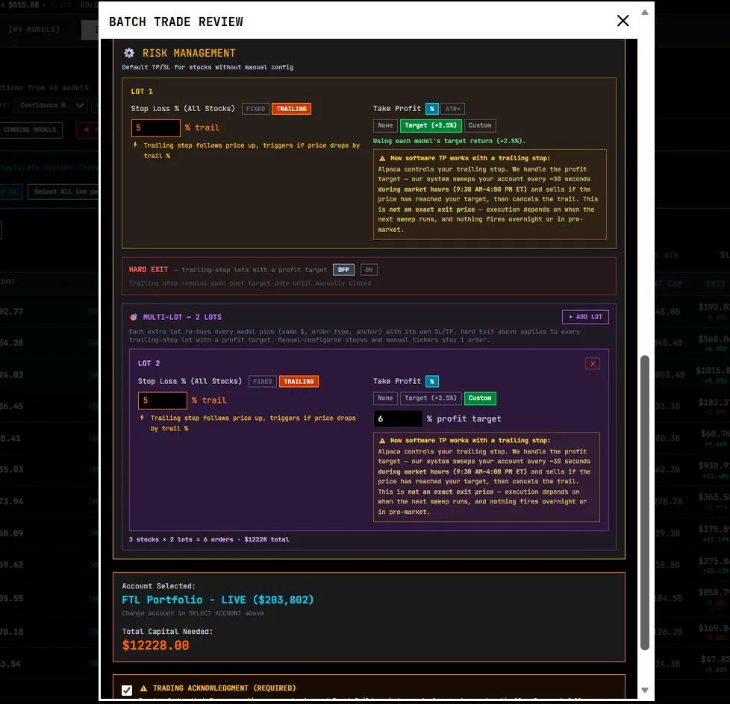Choose None for Lot 1 take profit
Viewport: 730px width, 704px height.
click(385, 125)
